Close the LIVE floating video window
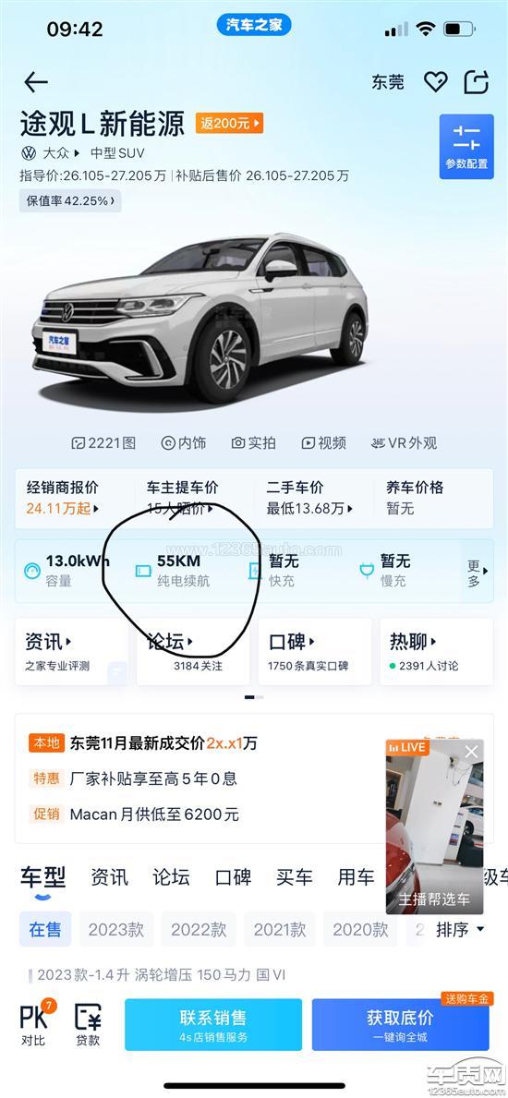508x1098 pixels. click(472, 752)
